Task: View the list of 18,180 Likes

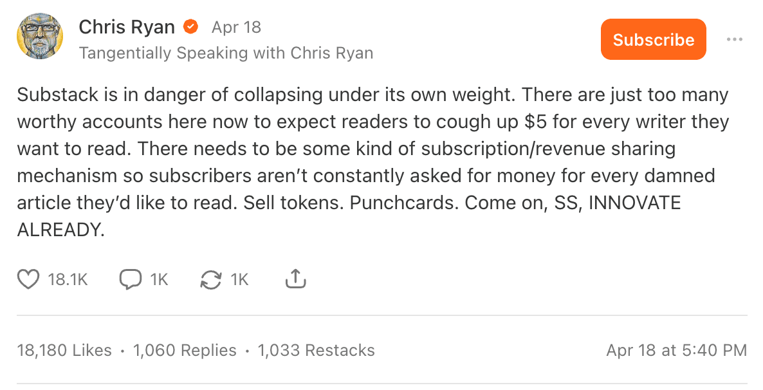Action: [x=64, y=350]
